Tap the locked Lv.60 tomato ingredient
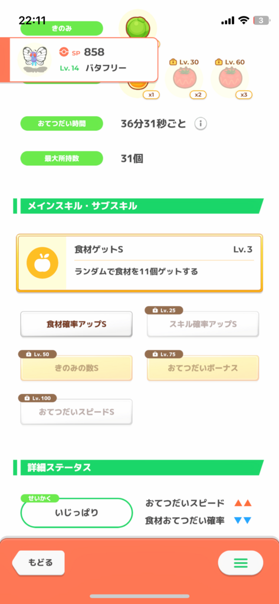 click(231, 78)
